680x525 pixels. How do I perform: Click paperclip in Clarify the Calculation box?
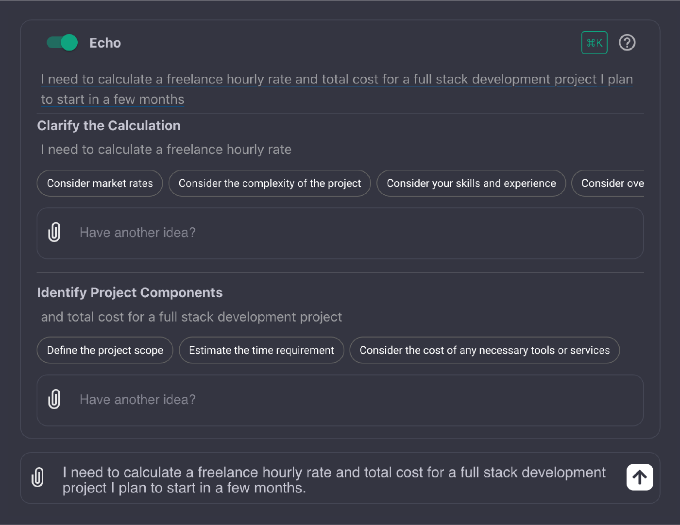(54, 232)
